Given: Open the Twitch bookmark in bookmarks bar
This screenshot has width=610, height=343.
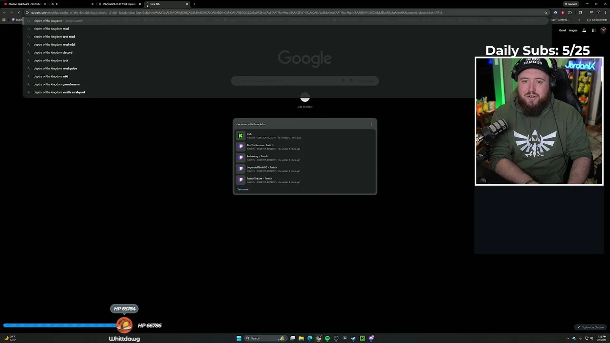Looking at the screenshot, I should [17, 20].
